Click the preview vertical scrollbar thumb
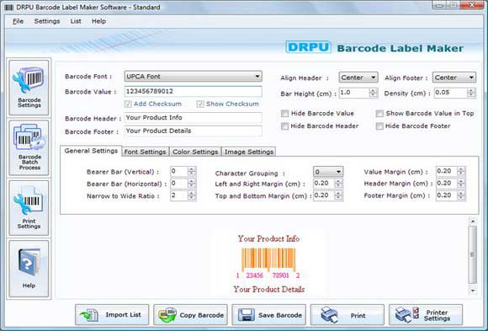This screenshot has width=488, height=331. pyautogui.click(x=473, y=254)
